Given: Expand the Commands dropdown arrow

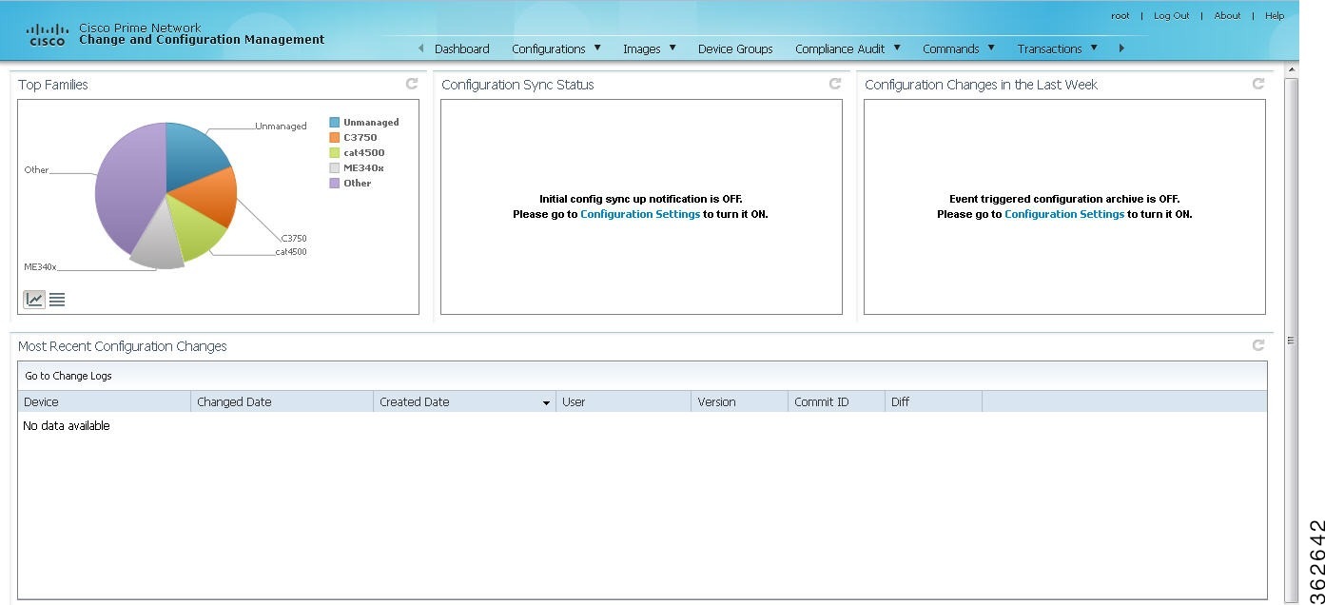Looking at the screenshot, I should point(991,48).
